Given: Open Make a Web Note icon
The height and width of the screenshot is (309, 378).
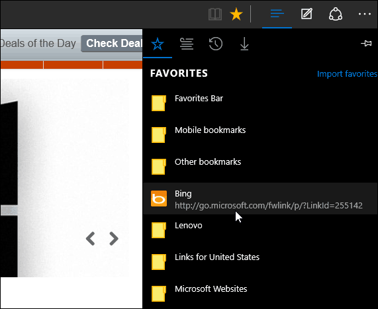Looking at the screenshot, I should coord(307,14).
